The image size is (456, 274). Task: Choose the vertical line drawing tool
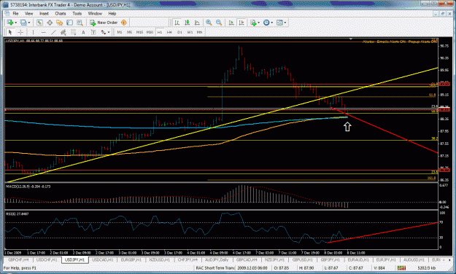[x=33, y=32]
